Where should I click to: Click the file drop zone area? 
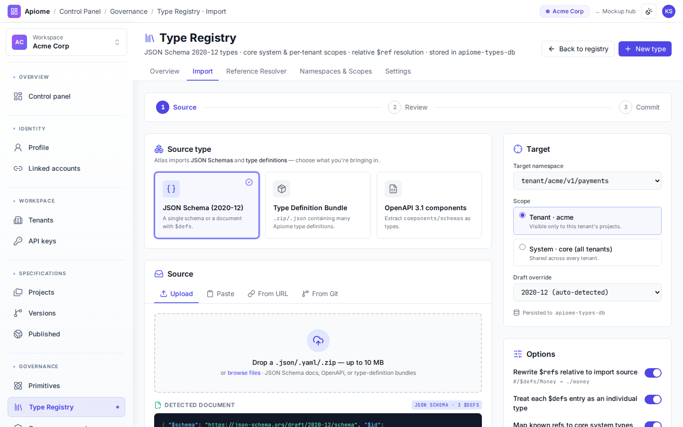pos(318,353)
